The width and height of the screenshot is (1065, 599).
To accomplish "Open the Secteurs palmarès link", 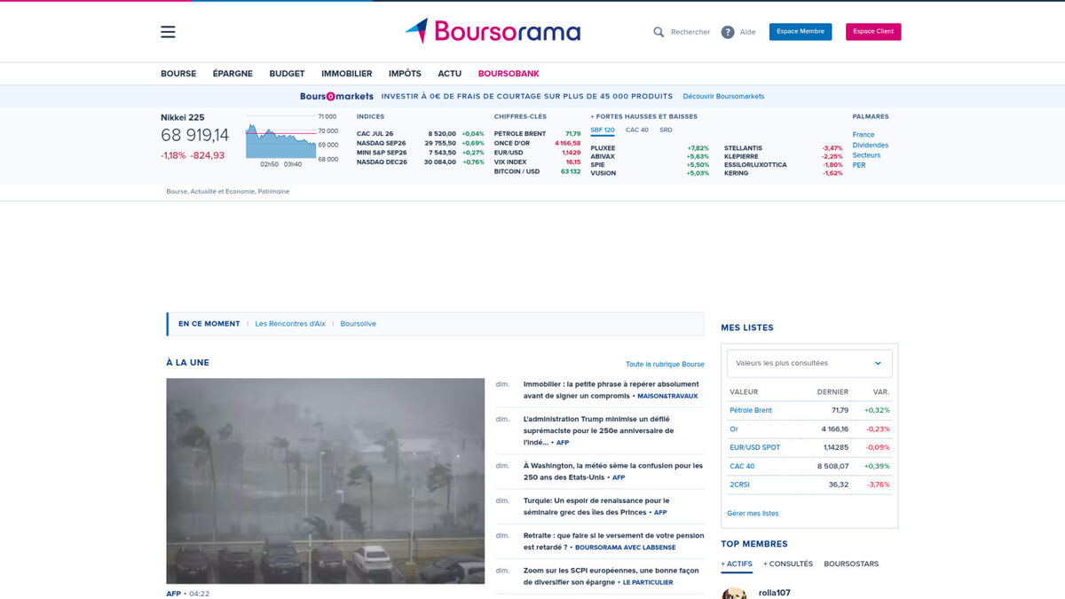I will coord(866,155).
